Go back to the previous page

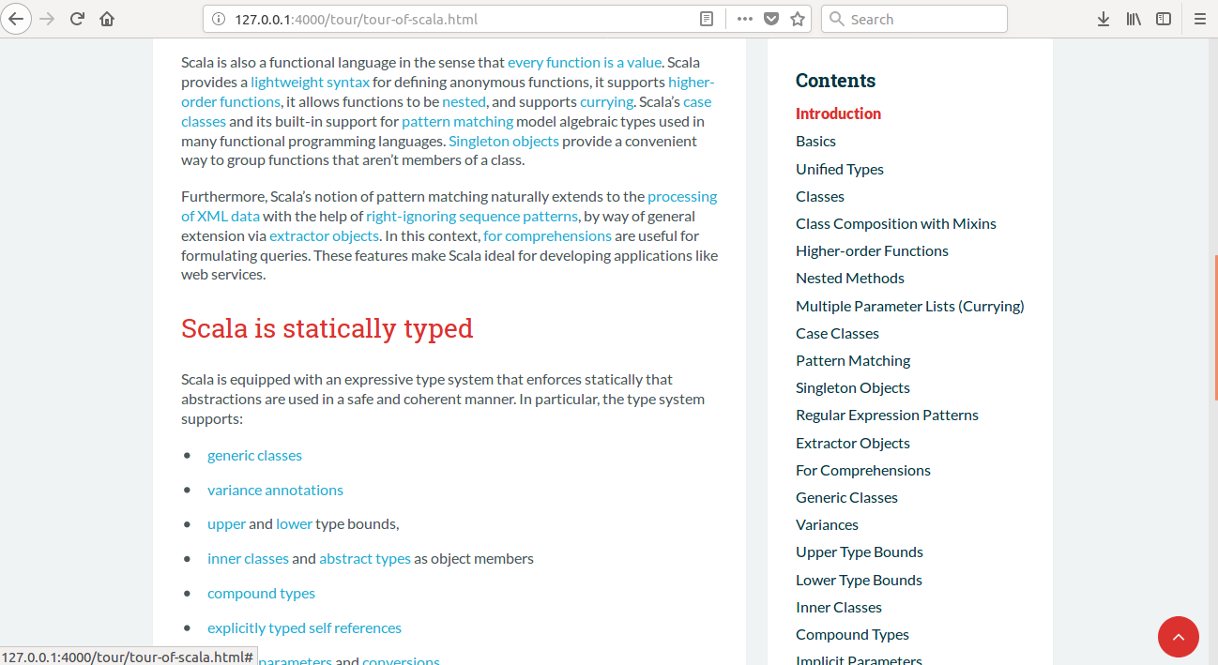(16, 19)
